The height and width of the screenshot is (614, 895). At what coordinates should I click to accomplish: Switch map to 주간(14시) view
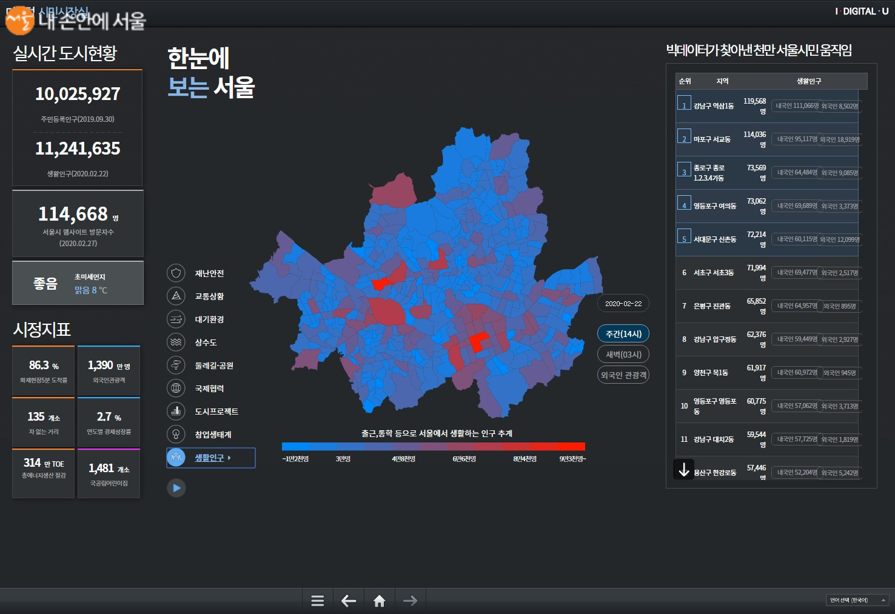[623, 334]
